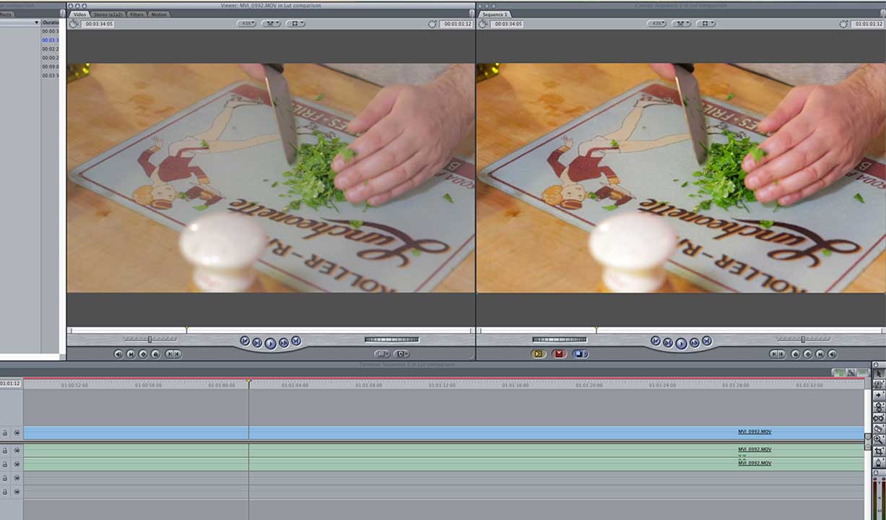Adjust Viewer shuttle control slider
886x520 pixels.
(149, 339)
